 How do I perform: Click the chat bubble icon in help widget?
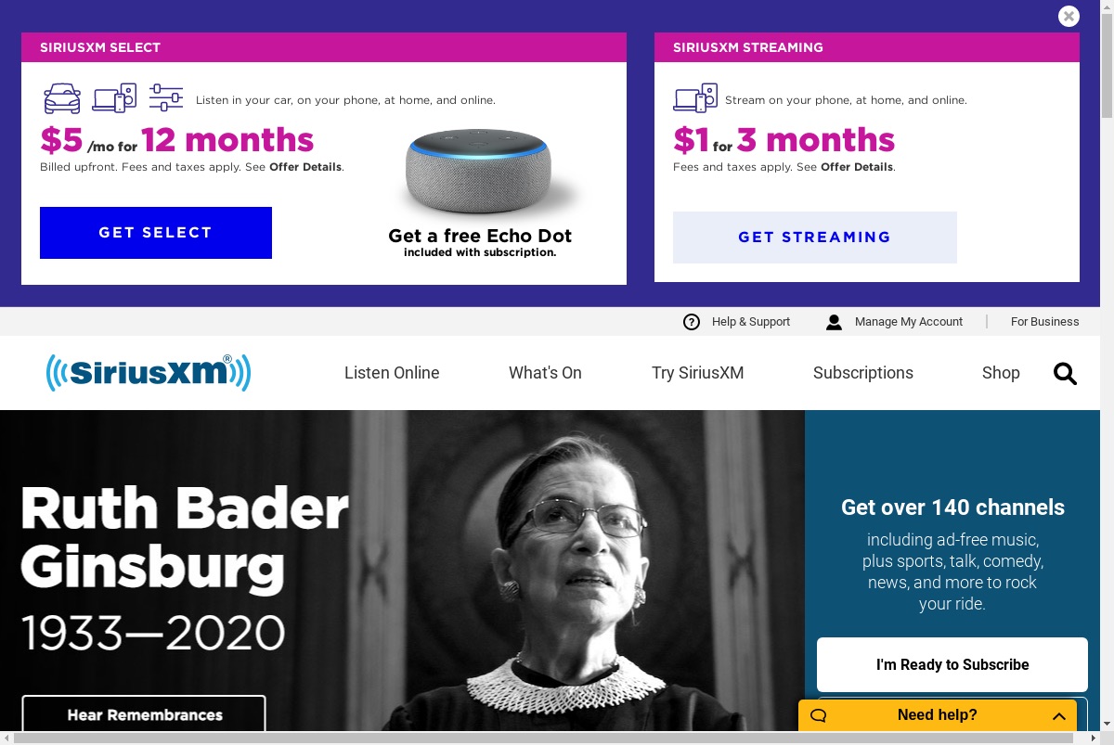coord(818,715)
